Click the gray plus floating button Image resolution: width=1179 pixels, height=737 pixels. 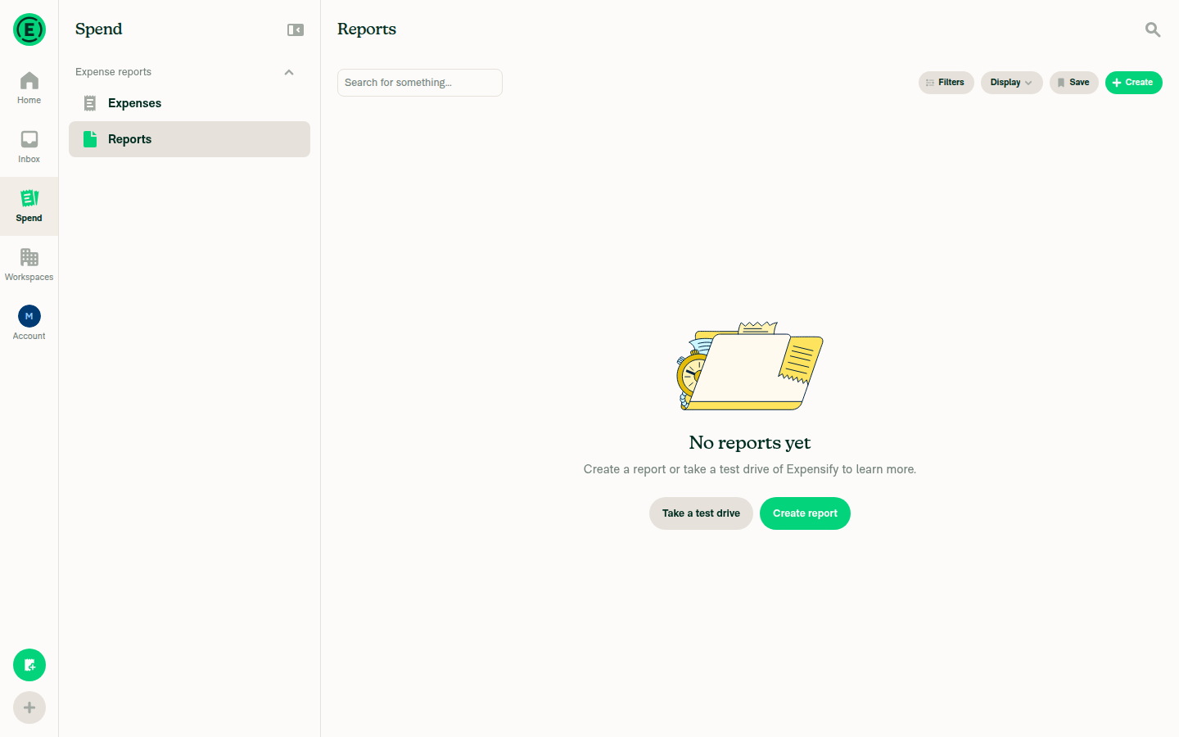coord(29,708)
